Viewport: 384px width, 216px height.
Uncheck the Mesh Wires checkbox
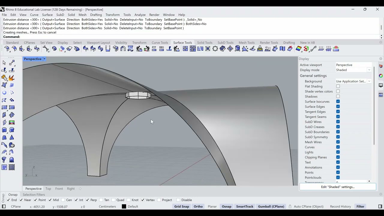[338, 142]
